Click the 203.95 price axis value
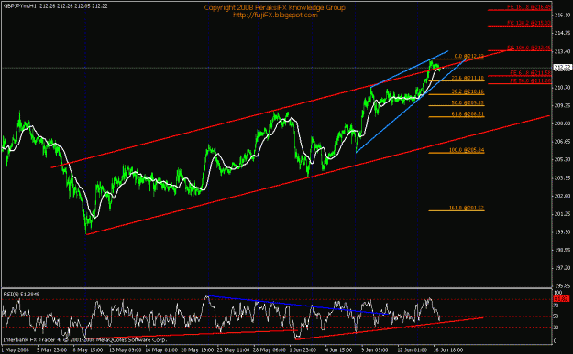The height and width of the screenshot is (354, 573). 562,177
